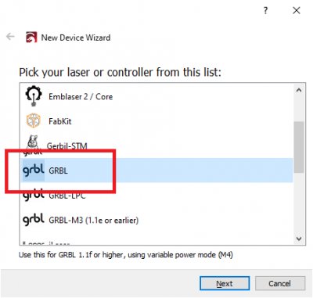Pick GRBL-LPC from the list

click(156, 195)
